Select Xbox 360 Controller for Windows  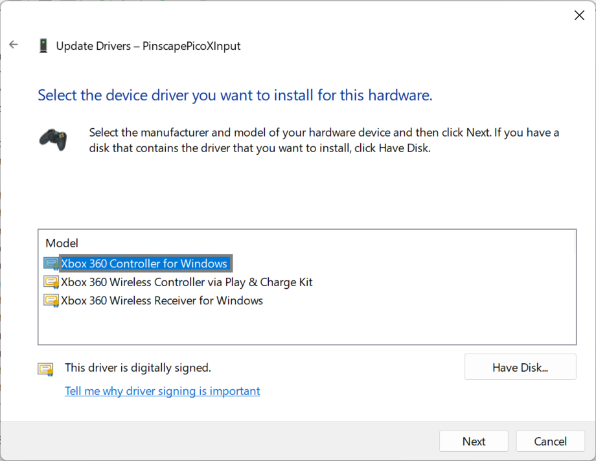click(x=144, y=264)
